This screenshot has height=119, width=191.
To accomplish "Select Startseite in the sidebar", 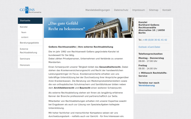I will [30, 21].
